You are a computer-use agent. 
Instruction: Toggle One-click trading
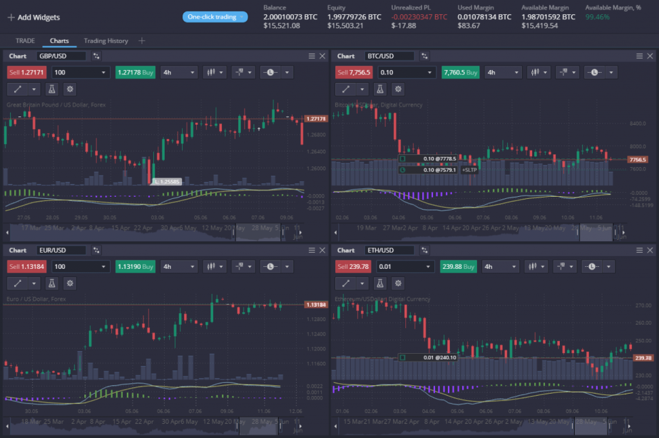pos(215,17)
